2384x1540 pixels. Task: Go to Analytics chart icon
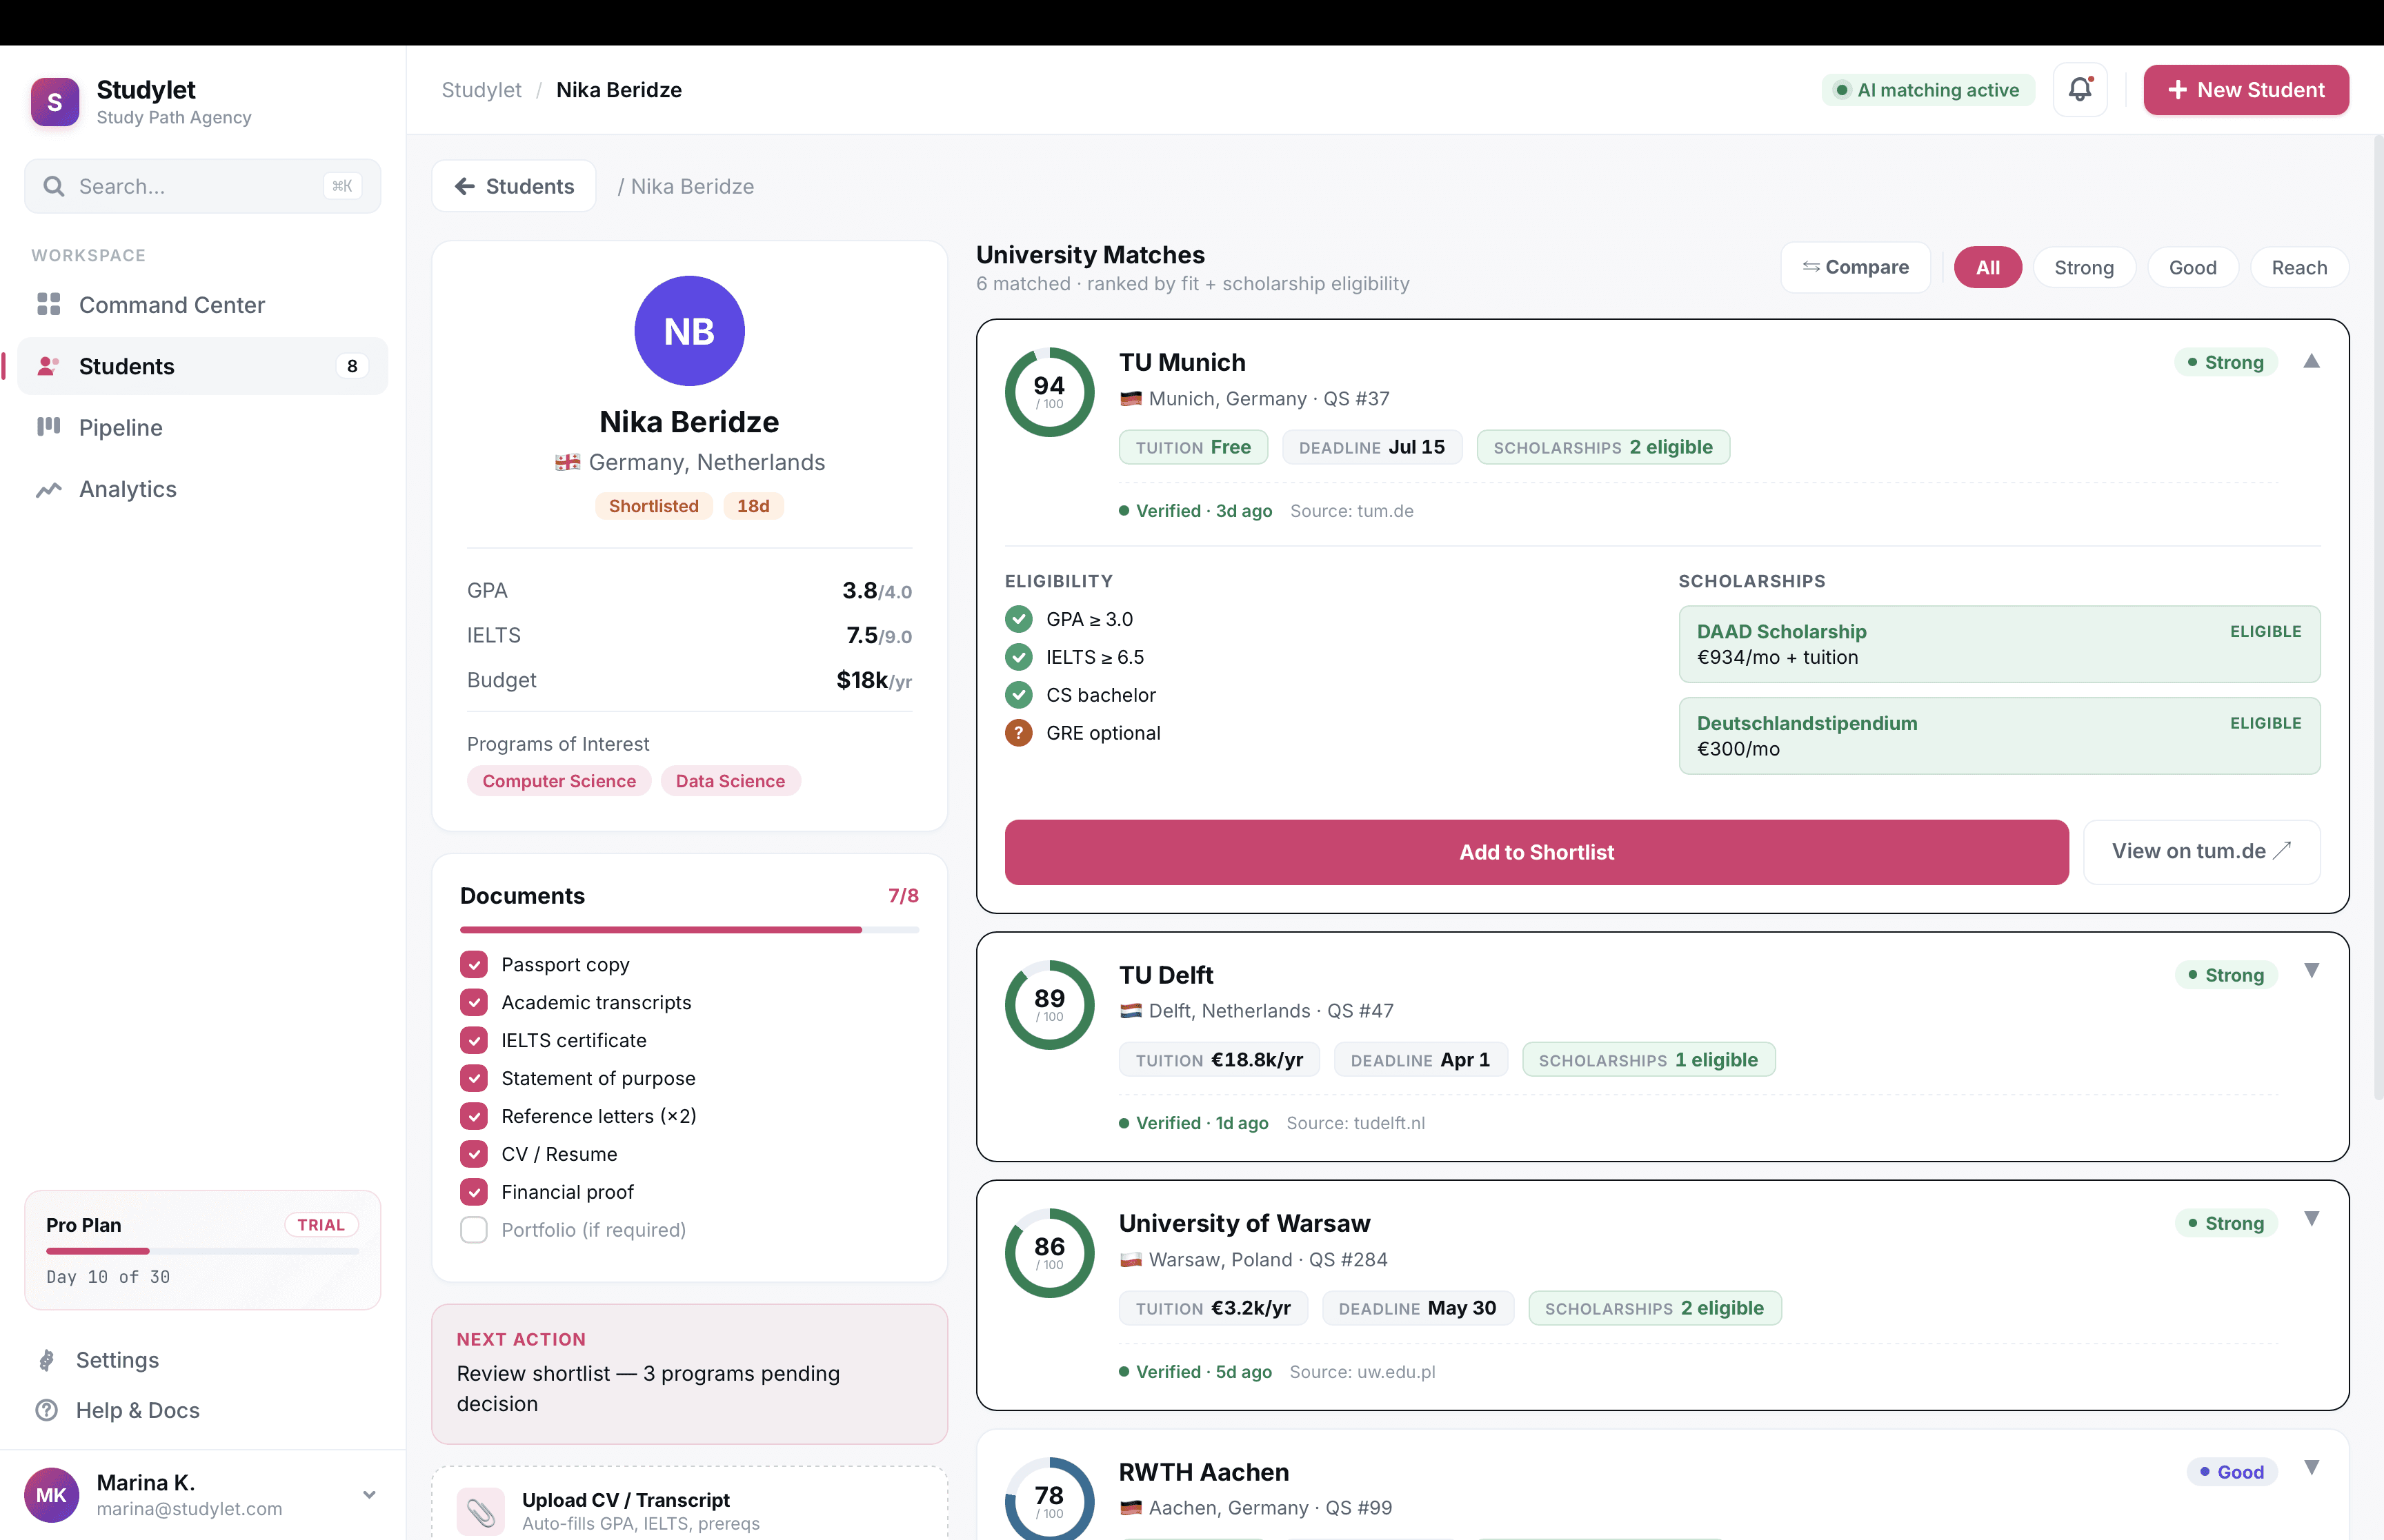pyautogui.click(x=48, y=489)
